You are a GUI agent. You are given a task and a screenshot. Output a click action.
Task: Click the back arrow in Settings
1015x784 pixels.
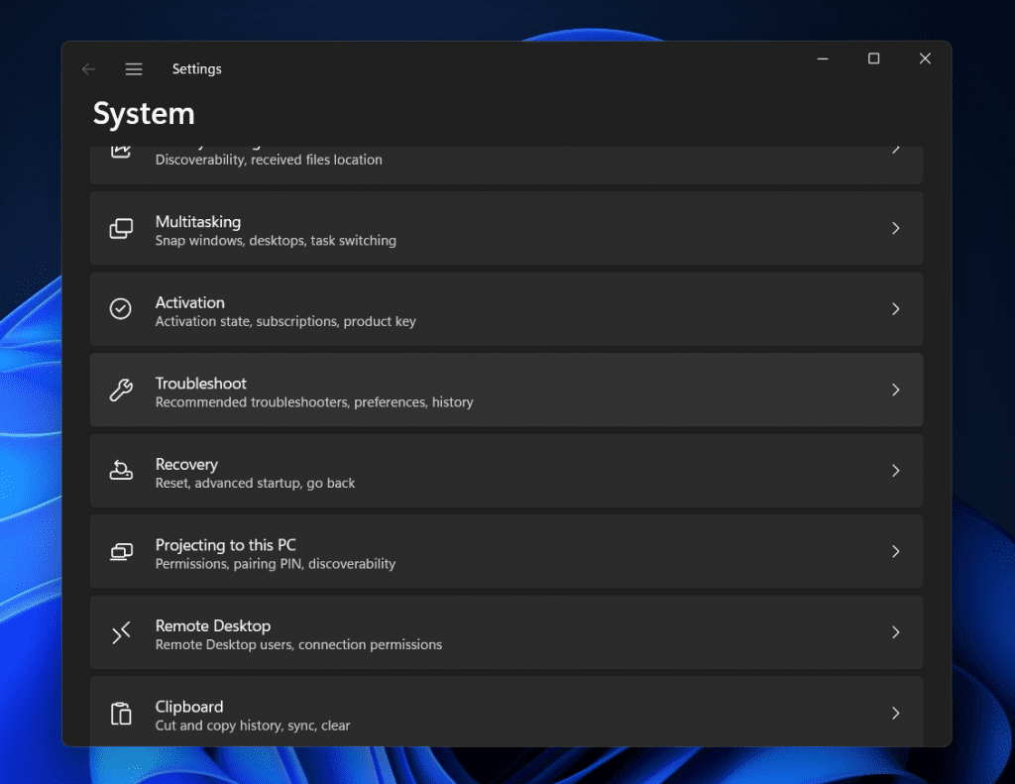88,68
